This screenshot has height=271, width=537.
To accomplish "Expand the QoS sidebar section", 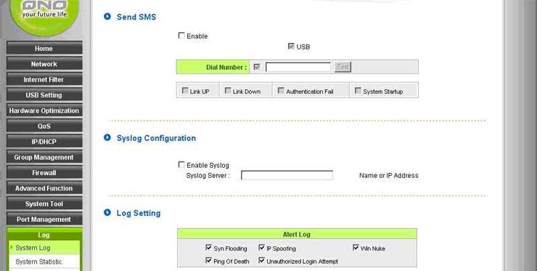I will [44, 126].
